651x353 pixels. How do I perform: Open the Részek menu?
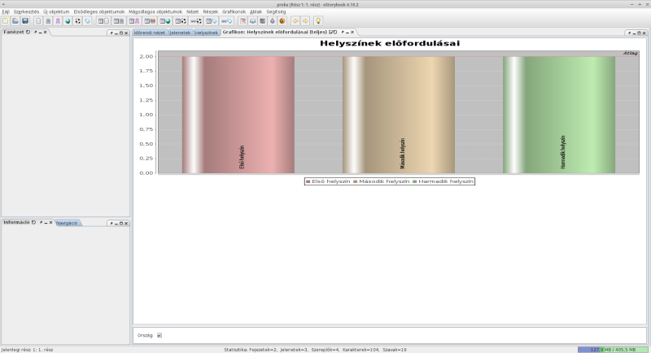click(x=211, y=11)
